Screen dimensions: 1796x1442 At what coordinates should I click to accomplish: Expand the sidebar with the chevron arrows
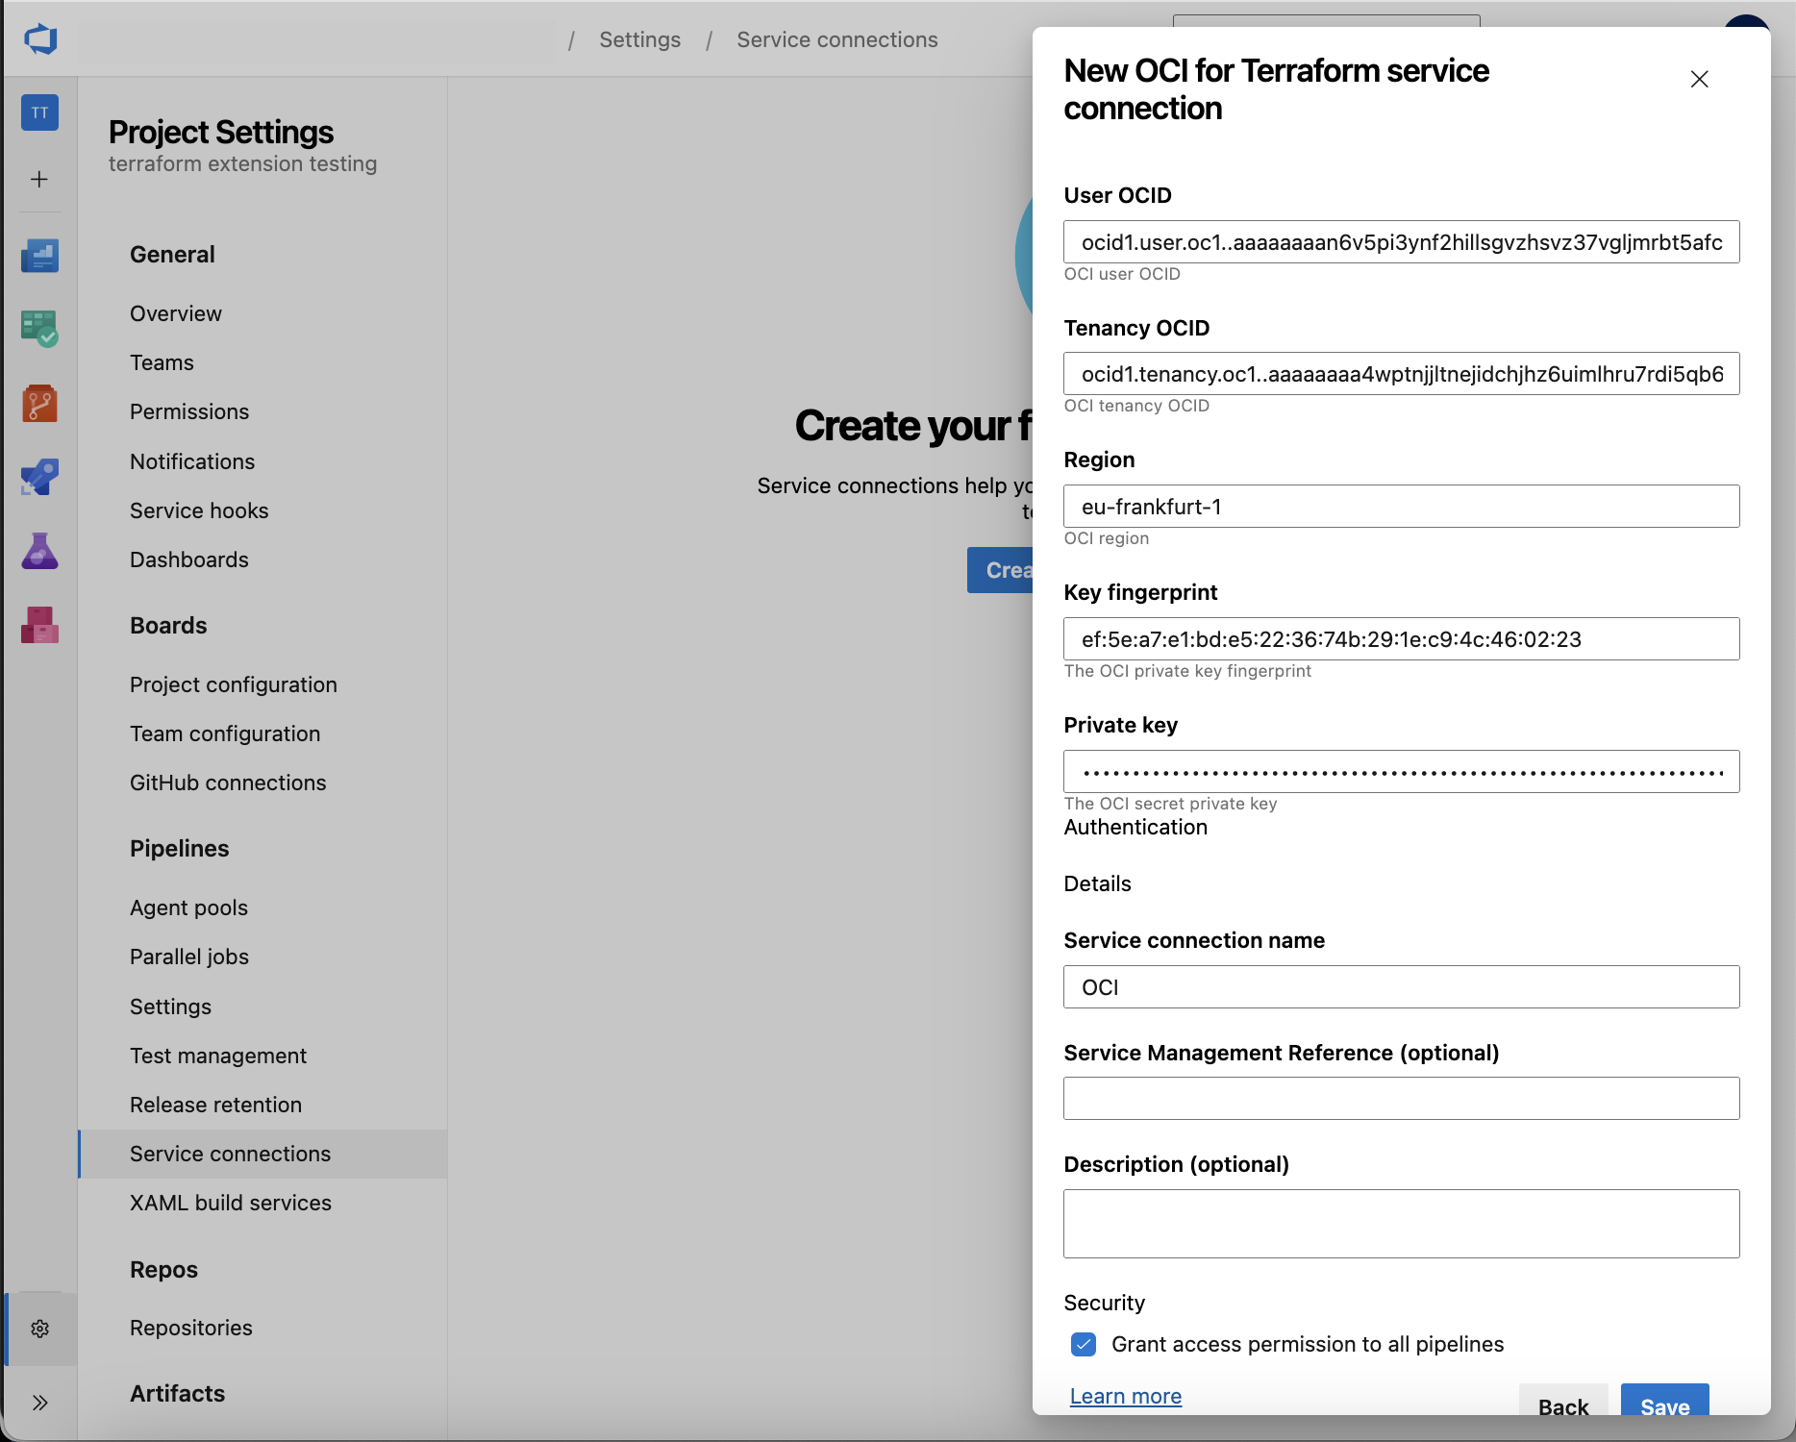coord(39,1402)
